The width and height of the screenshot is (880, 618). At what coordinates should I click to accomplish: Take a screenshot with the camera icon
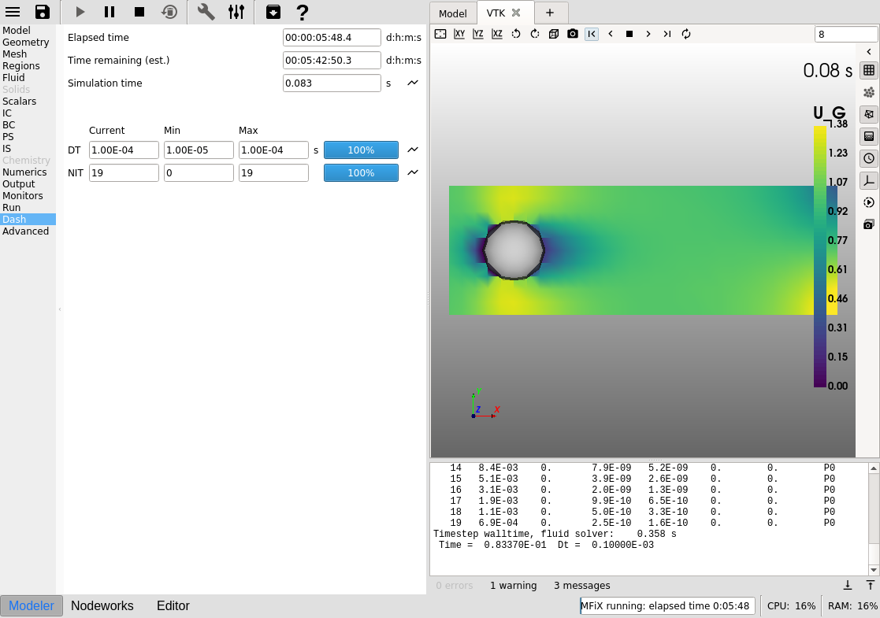573,34
